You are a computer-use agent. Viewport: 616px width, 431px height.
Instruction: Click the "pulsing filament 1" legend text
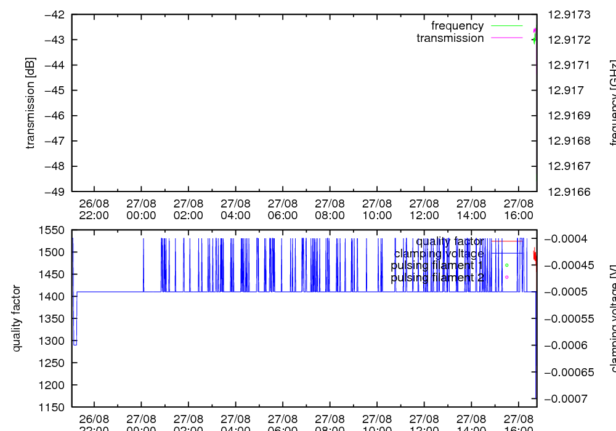(437, 265)
